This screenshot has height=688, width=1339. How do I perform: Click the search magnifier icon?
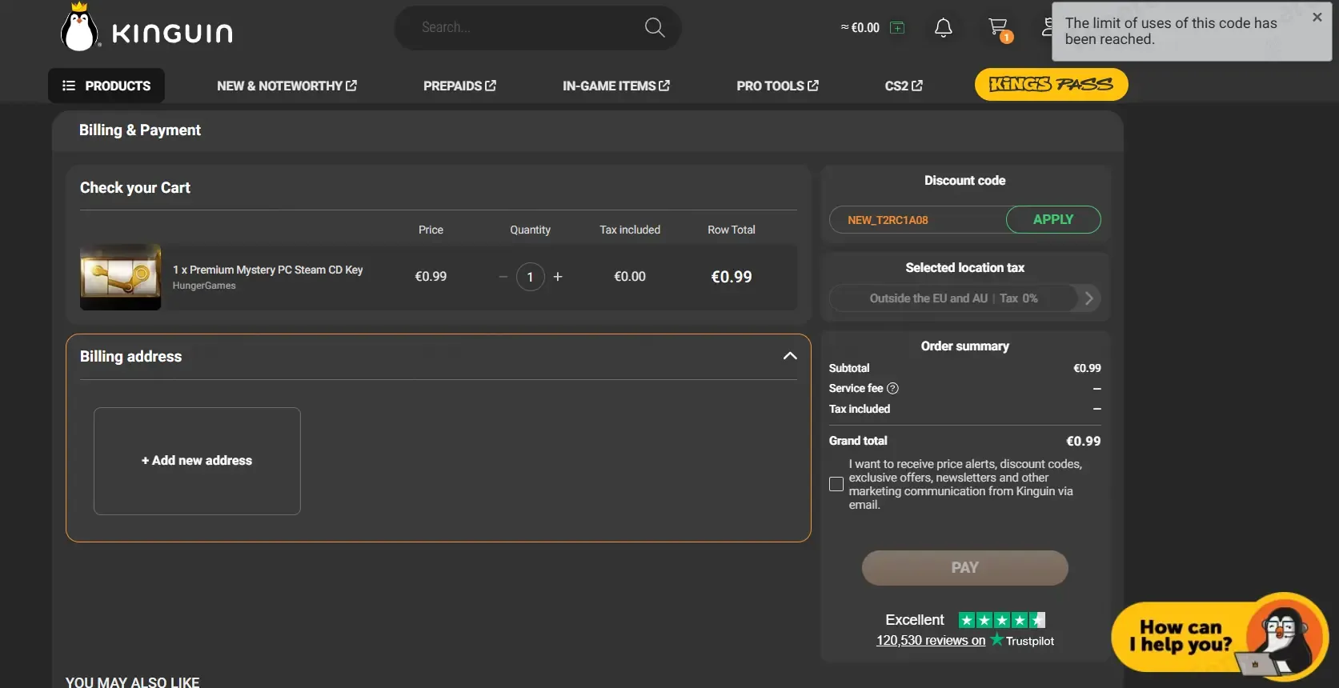coord(655,27)
